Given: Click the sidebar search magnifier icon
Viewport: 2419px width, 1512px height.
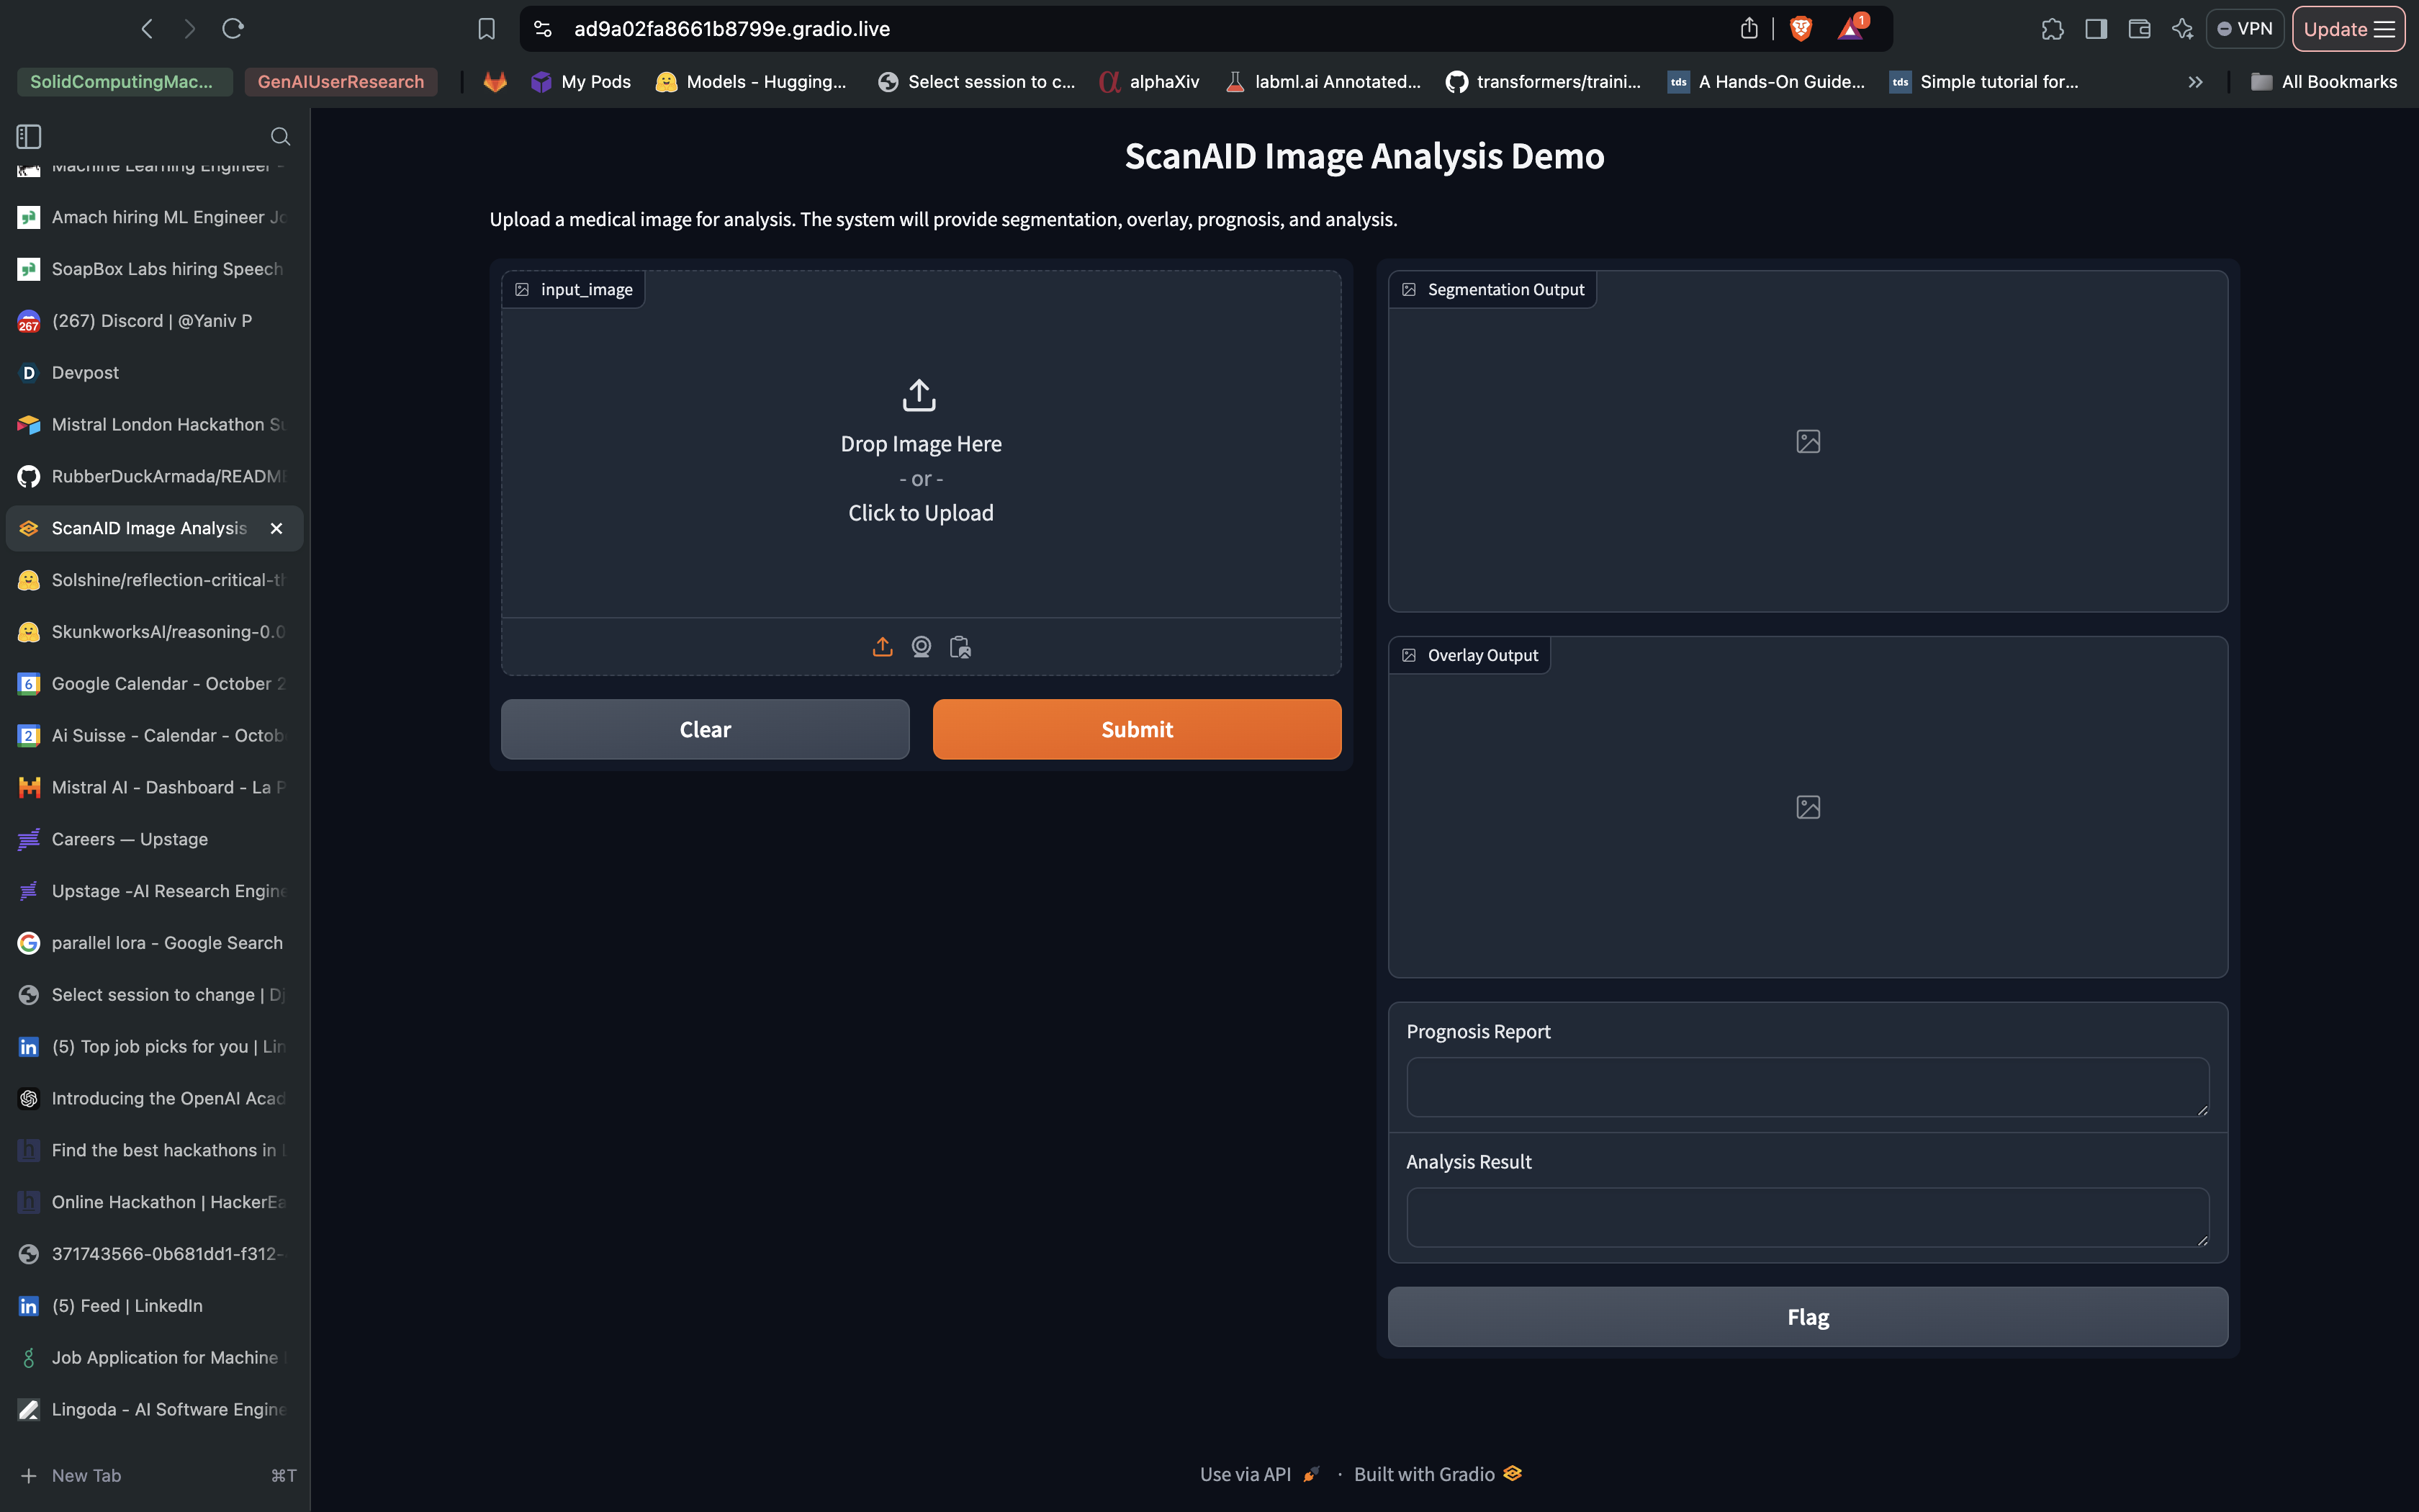Looking at the screenshot, I should [280, 136].
